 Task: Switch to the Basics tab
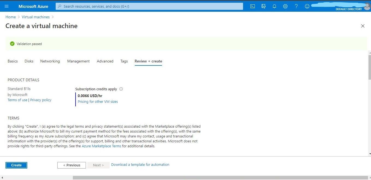13,61
